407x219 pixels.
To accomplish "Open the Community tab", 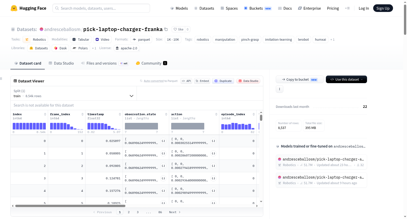I will pos(152,63).
